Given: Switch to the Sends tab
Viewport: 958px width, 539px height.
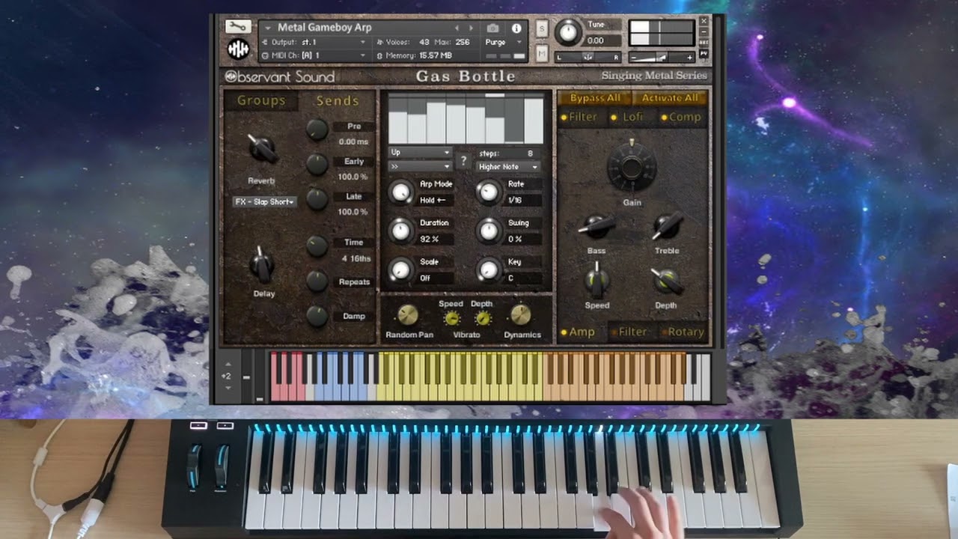Looking at the screenshot, I should [338, 101].
